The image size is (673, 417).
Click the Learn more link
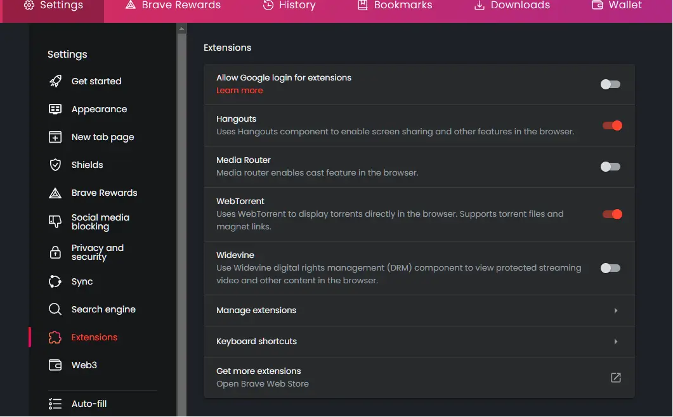coord(239,91)
